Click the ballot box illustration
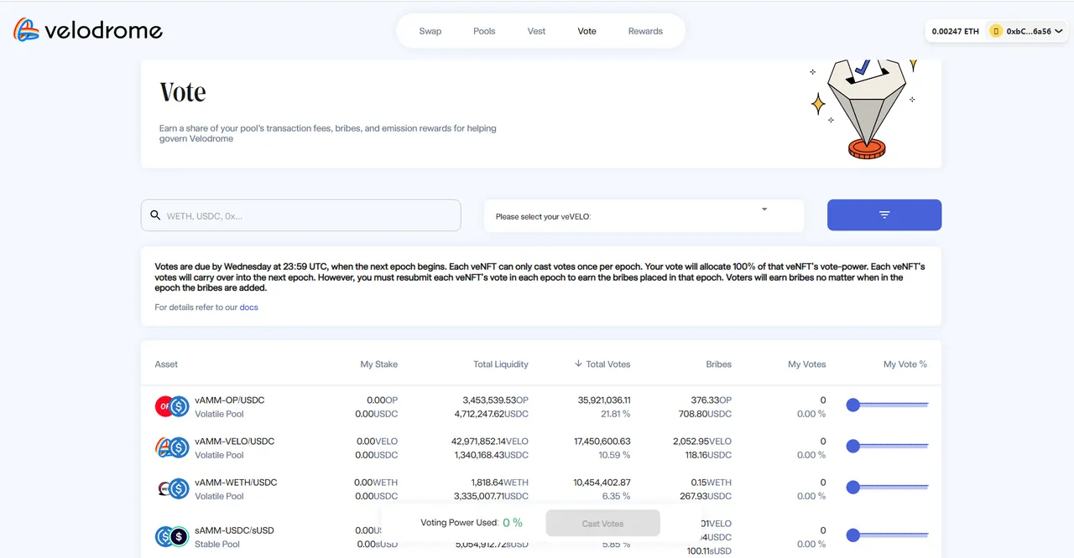Screen dimensions: 1074x558 coord(864,109)
